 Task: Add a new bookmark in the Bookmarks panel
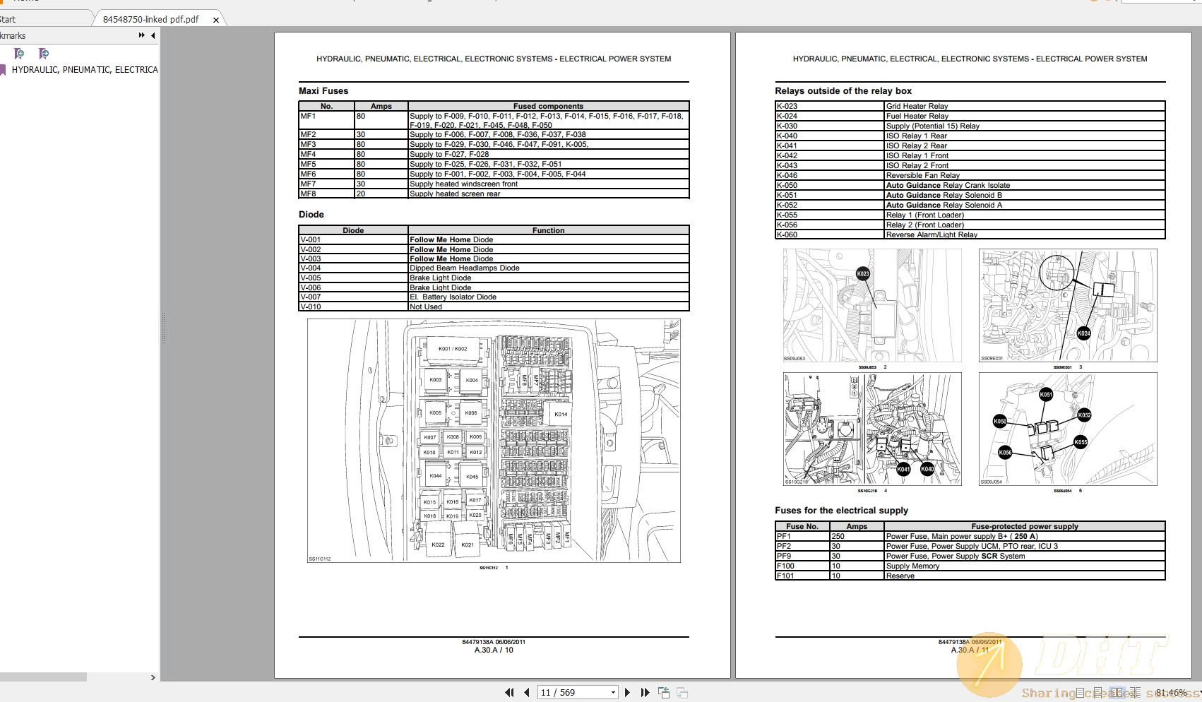click(18, 53)
